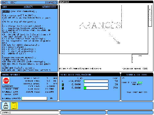Click the machine position panel header

[89, 75]
